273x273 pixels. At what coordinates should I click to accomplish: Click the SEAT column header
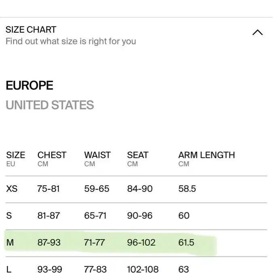(x=138, y=155)
